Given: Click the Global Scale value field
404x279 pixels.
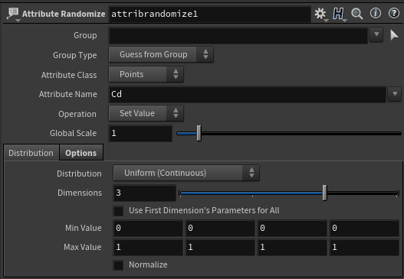Looking at the screenshot, I should [141, 133].
